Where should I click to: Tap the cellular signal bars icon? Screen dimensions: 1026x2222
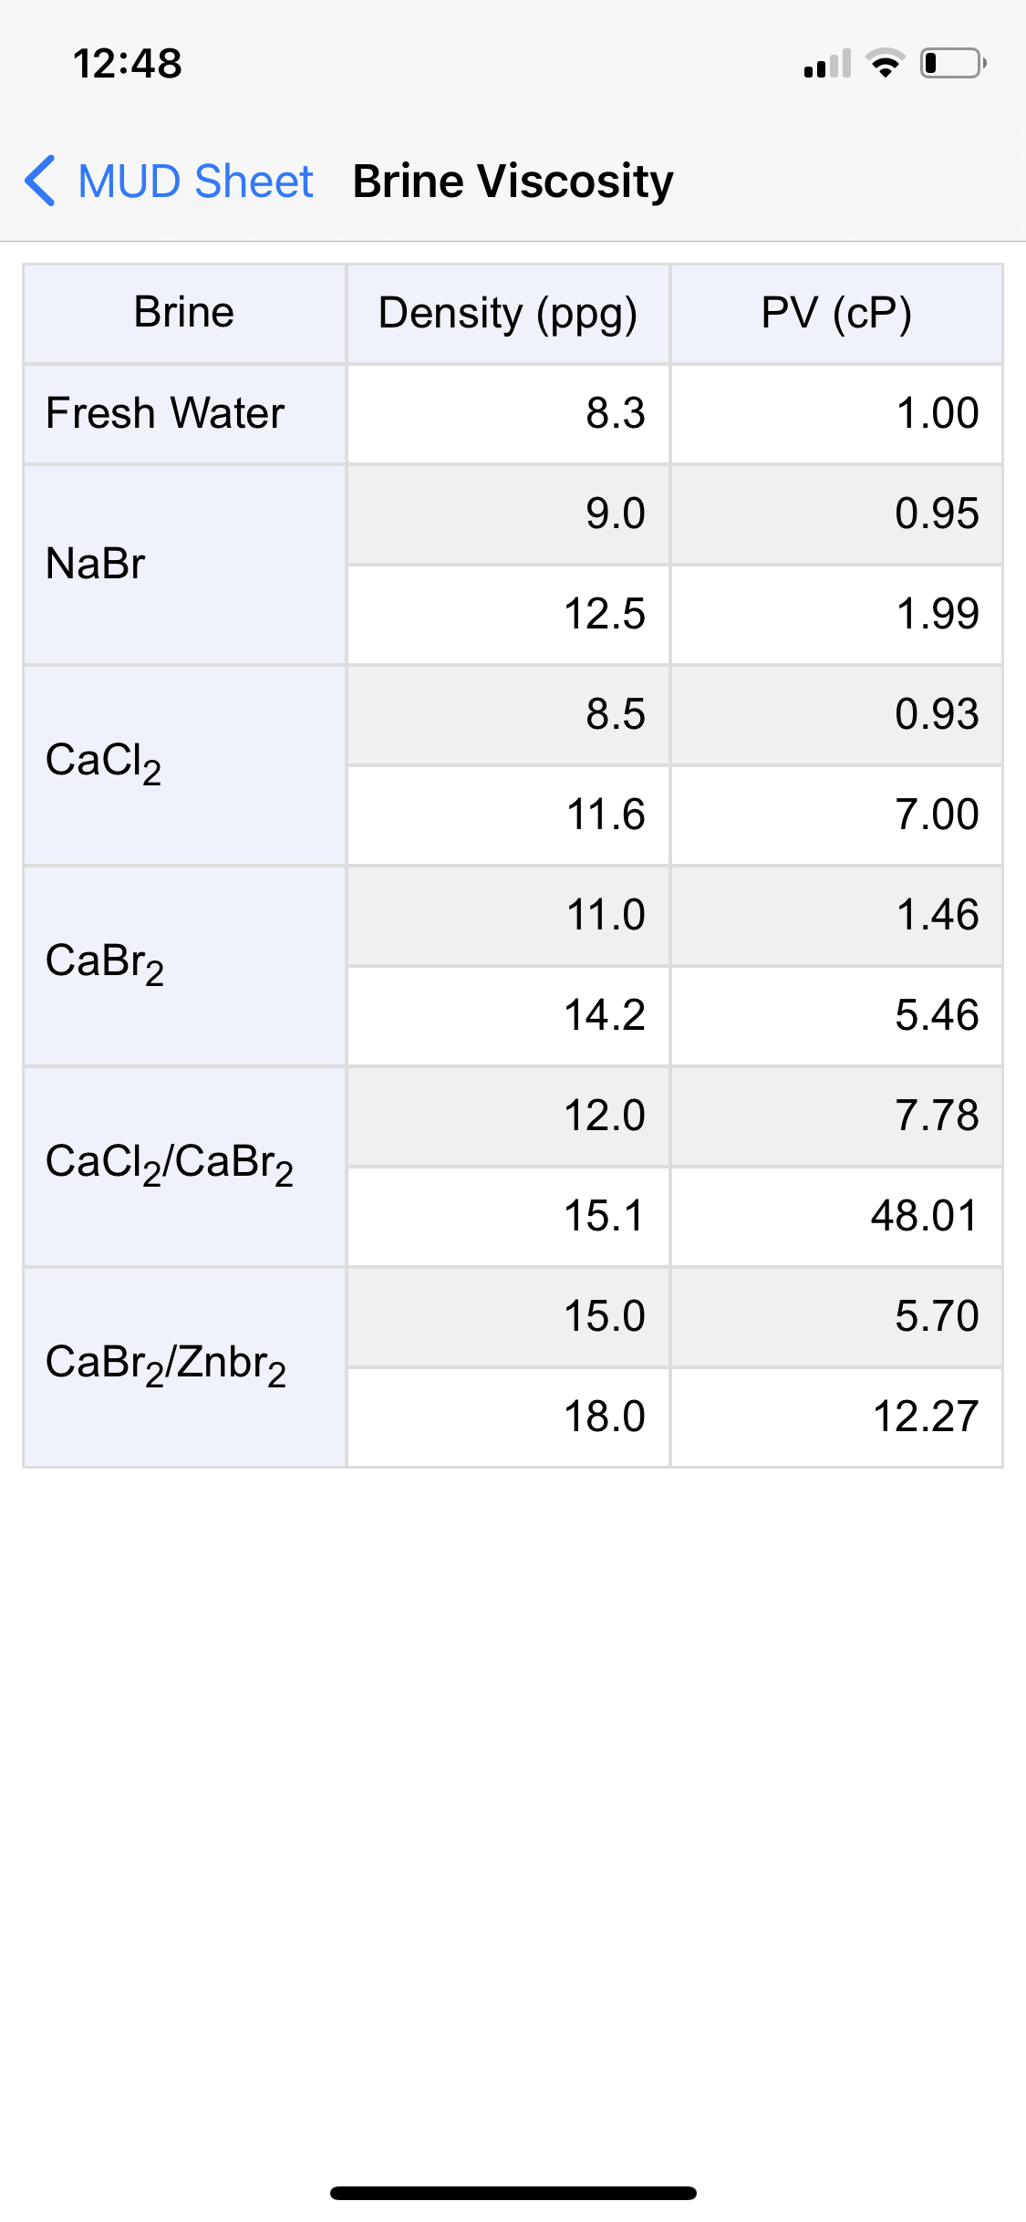[827, 64]
